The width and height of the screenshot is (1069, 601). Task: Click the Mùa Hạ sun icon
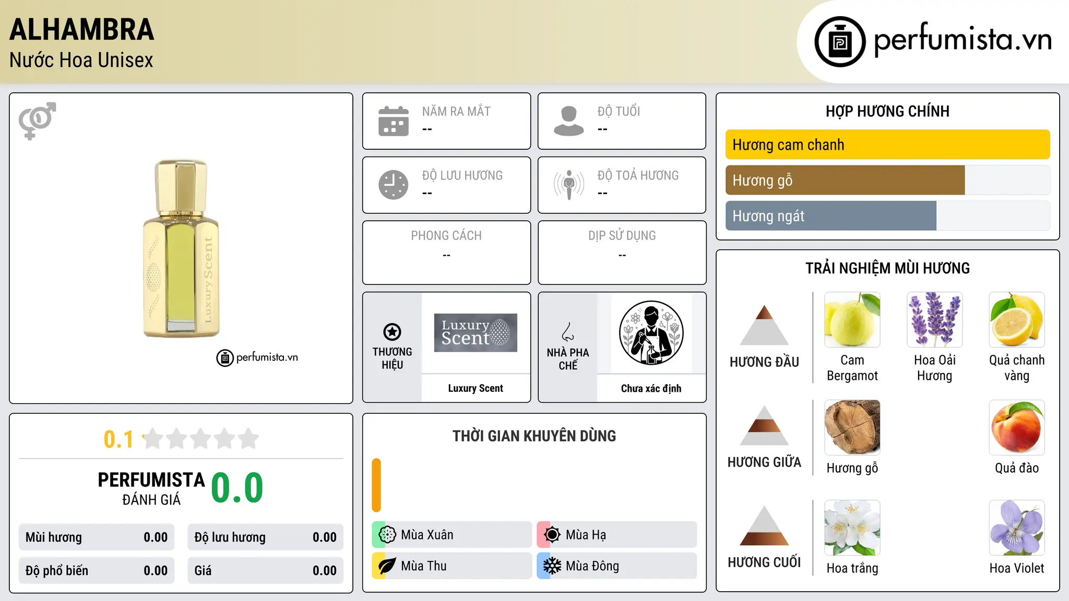tap(552, 535)
